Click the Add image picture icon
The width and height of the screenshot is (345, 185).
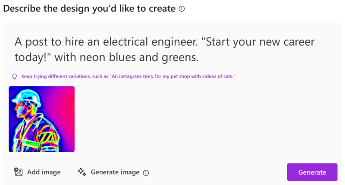pos(18,172)
